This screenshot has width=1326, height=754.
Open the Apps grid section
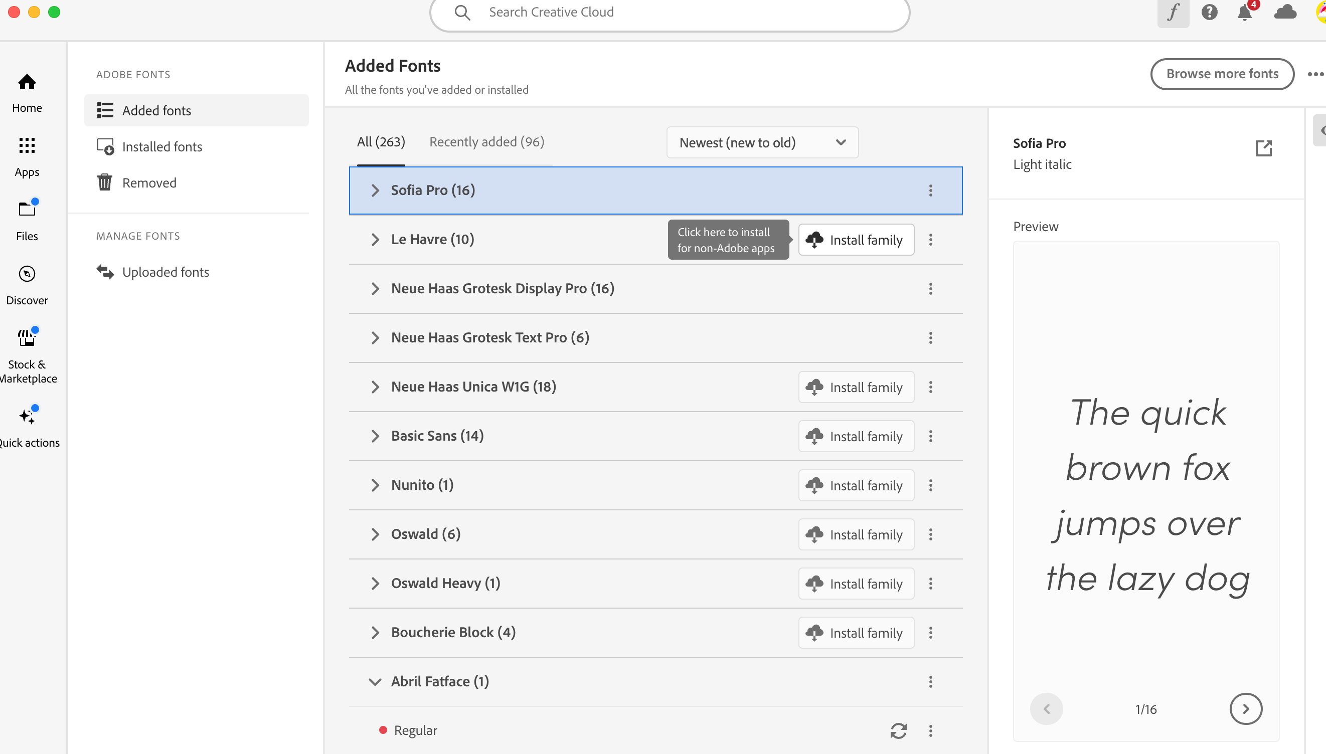[x=27, y=157]
